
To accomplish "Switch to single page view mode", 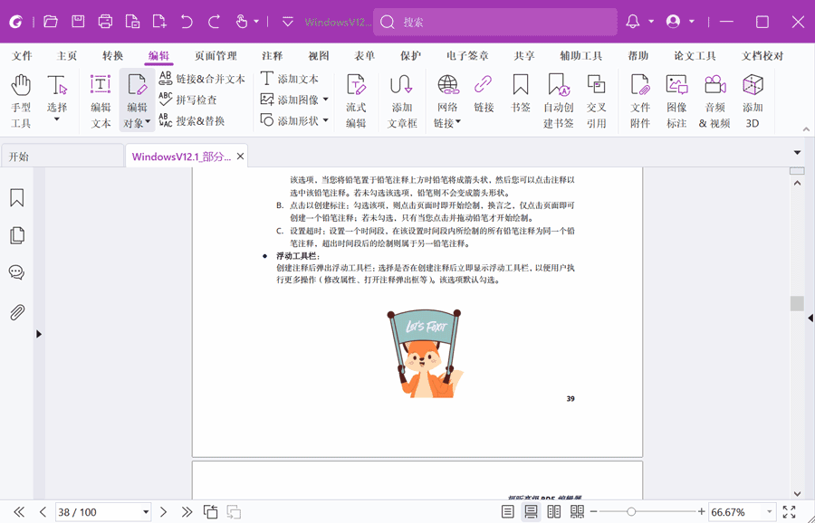I will coord(508,512).
